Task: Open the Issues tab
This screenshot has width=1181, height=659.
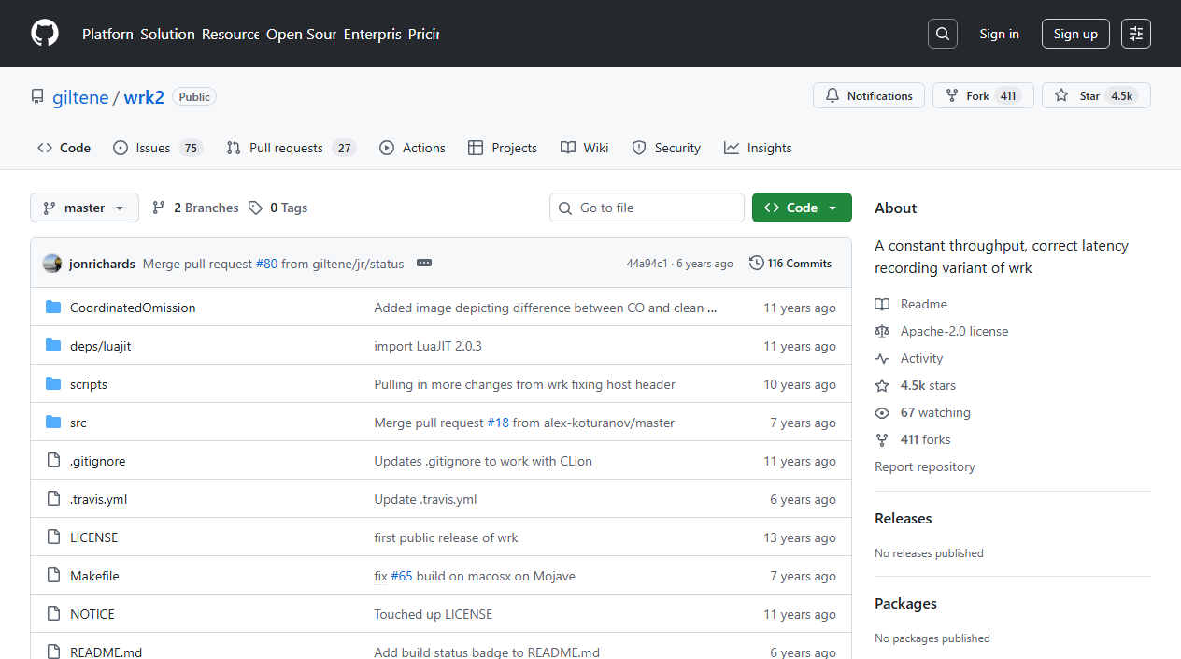Action: 157,148
